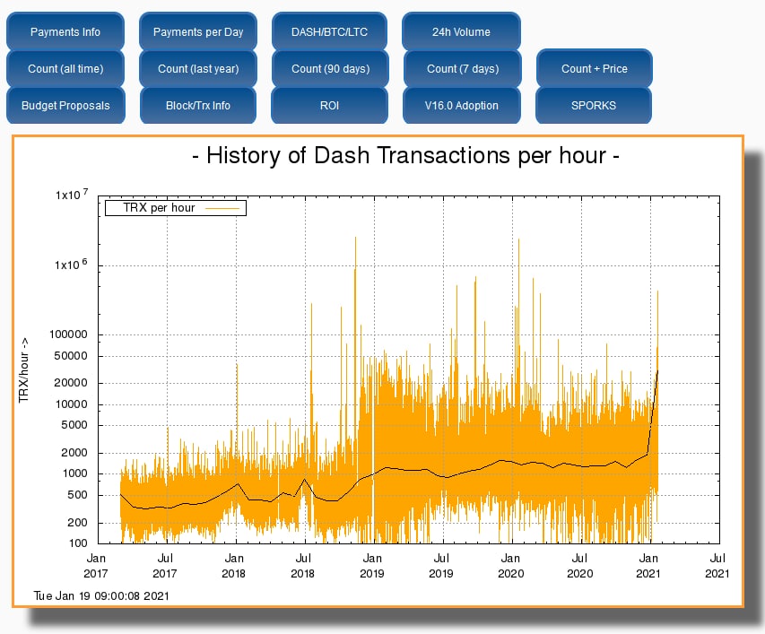765x634 pixels.
Task: Click the 1x10 7 axis label
Action: (x=71, y=195)
